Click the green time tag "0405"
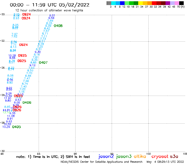This screenshot has width=187, height=164. pos(17,127)
